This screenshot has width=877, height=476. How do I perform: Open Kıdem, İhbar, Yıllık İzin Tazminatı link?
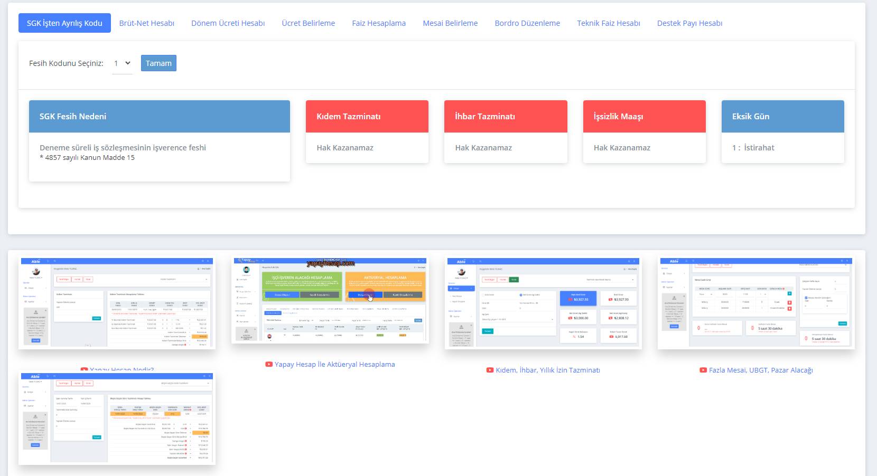[x=547, y=370]
